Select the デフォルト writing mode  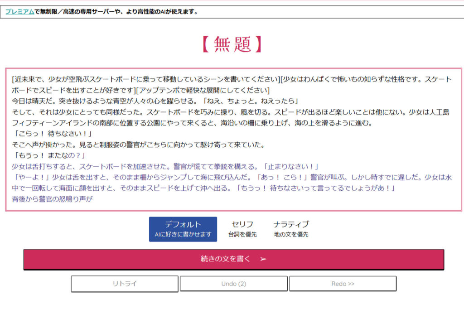(x=183, y=228)
